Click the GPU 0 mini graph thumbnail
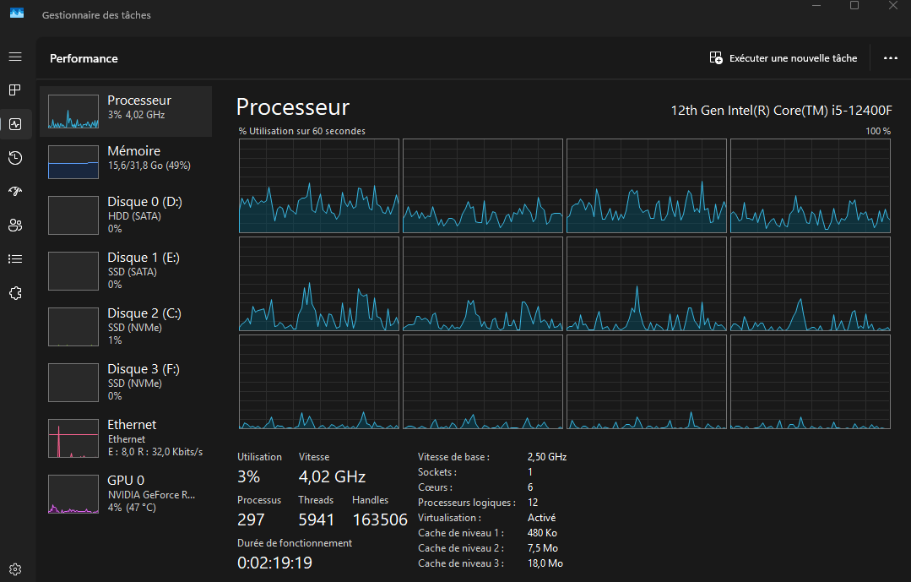 [73, 494]
